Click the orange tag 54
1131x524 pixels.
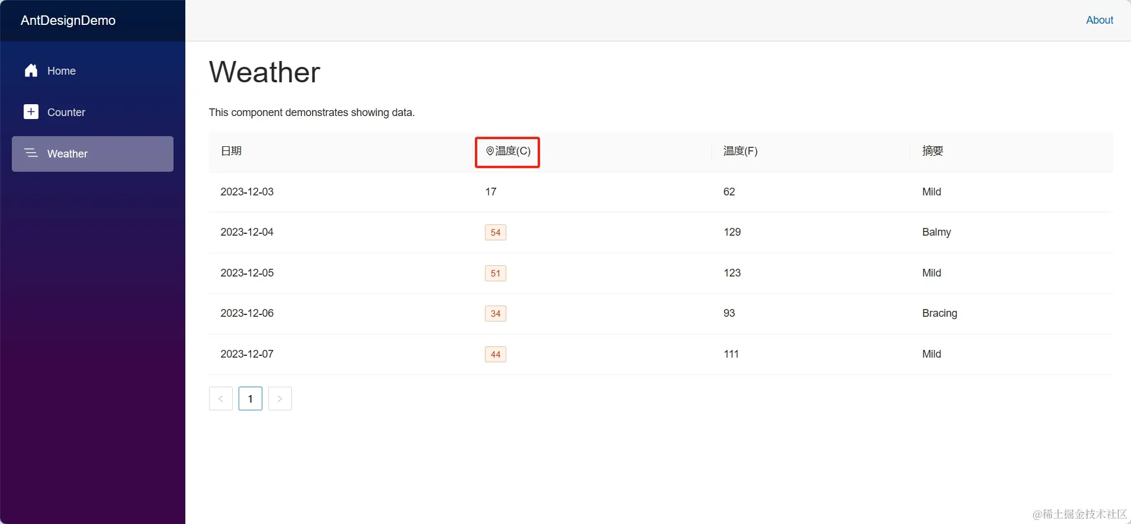496,232
